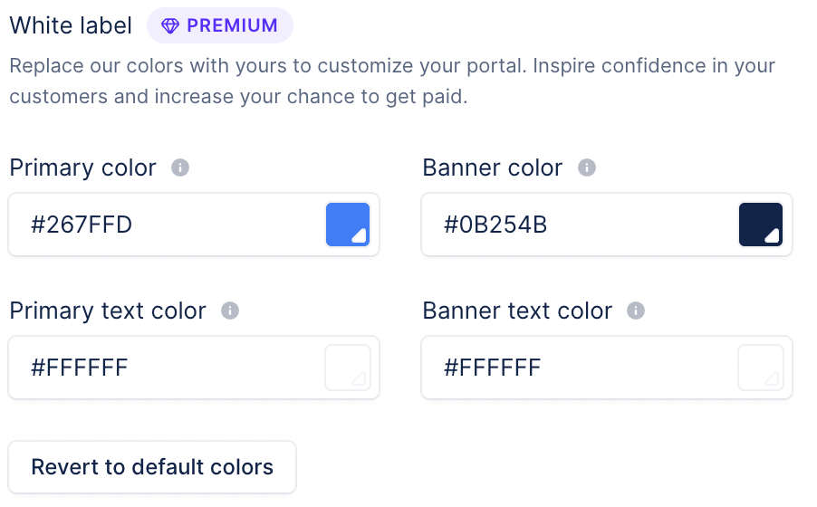Open the dark navy Banner color swatch

(761, 225)
